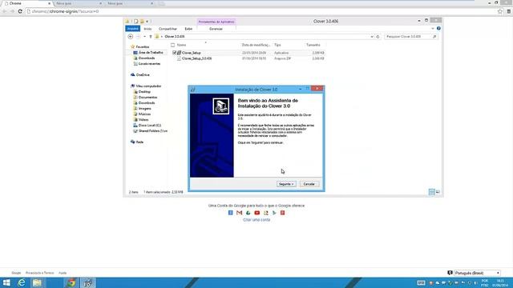Click the 'Criar uma conta' link
This screenshot has width=513, height=288.
click(256, 220)
